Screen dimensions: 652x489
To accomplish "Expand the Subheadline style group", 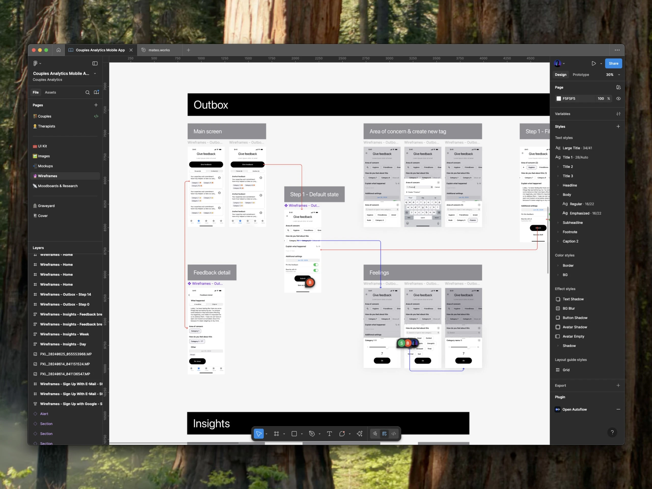I will click(558, 223).
